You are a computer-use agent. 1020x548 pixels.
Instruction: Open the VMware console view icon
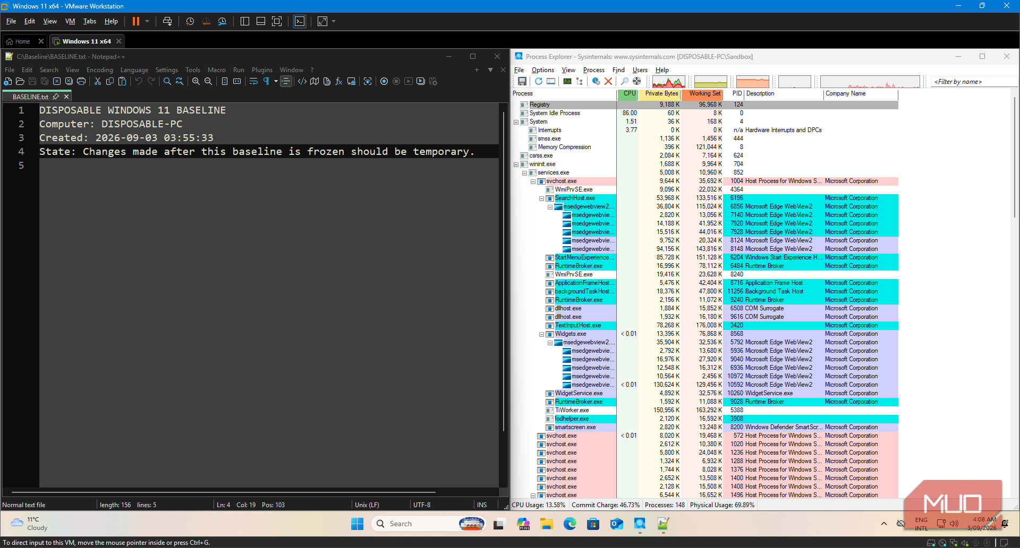(300, 21)
